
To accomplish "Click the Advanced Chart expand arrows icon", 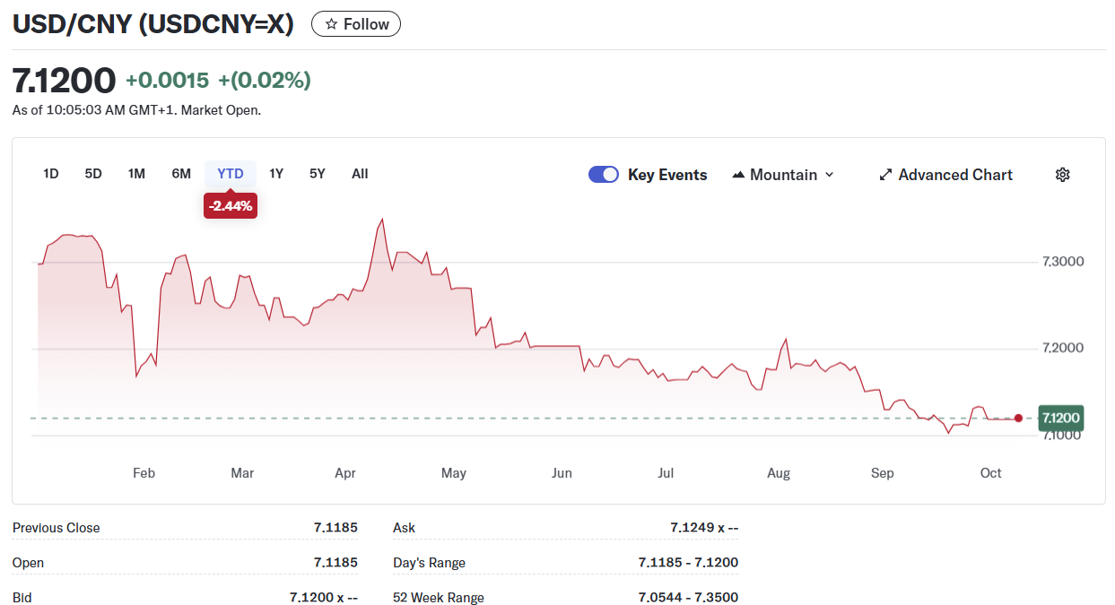I will (885, 175).
